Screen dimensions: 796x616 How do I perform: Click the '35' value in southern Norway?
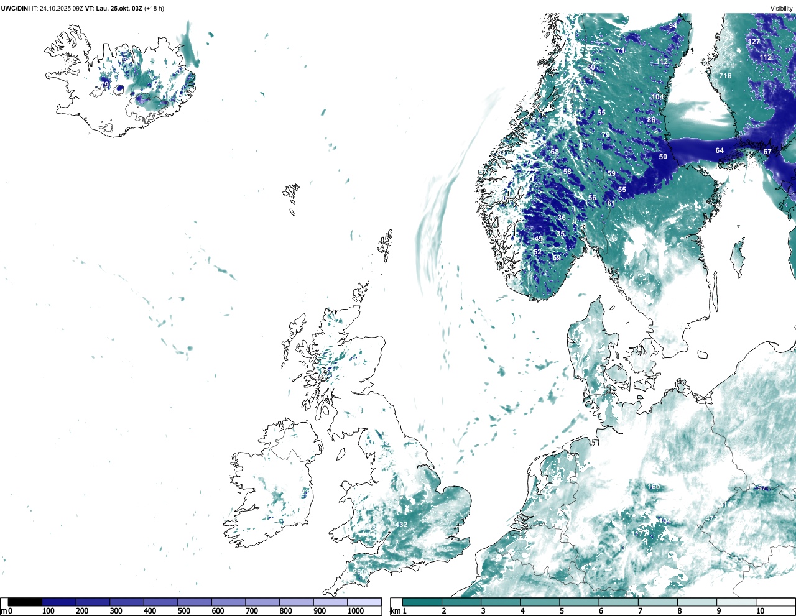(560, 234)
